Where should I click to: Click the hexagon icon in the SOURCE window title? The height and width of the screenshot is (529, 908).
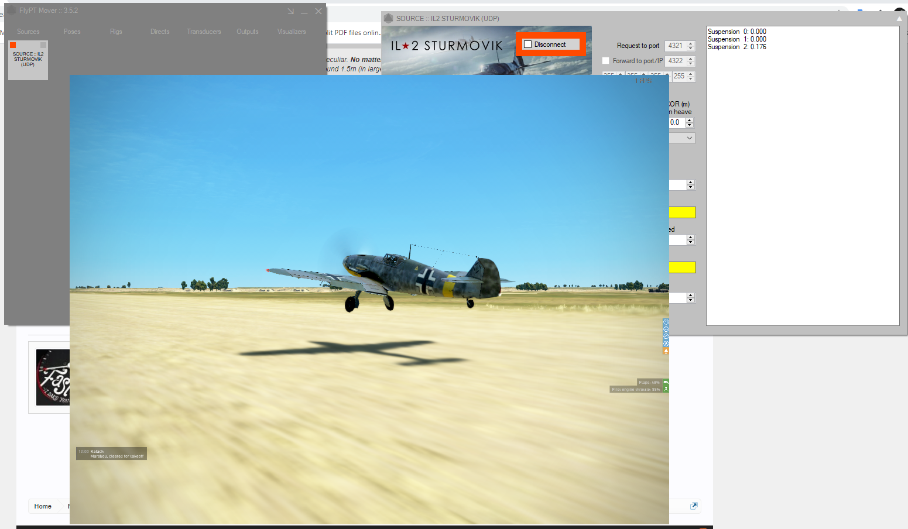coord(388,19)
